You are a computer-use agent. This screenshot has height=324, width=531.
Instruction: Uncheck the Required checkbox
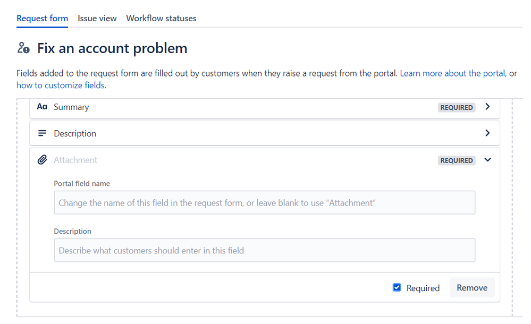tap(397, 287)
